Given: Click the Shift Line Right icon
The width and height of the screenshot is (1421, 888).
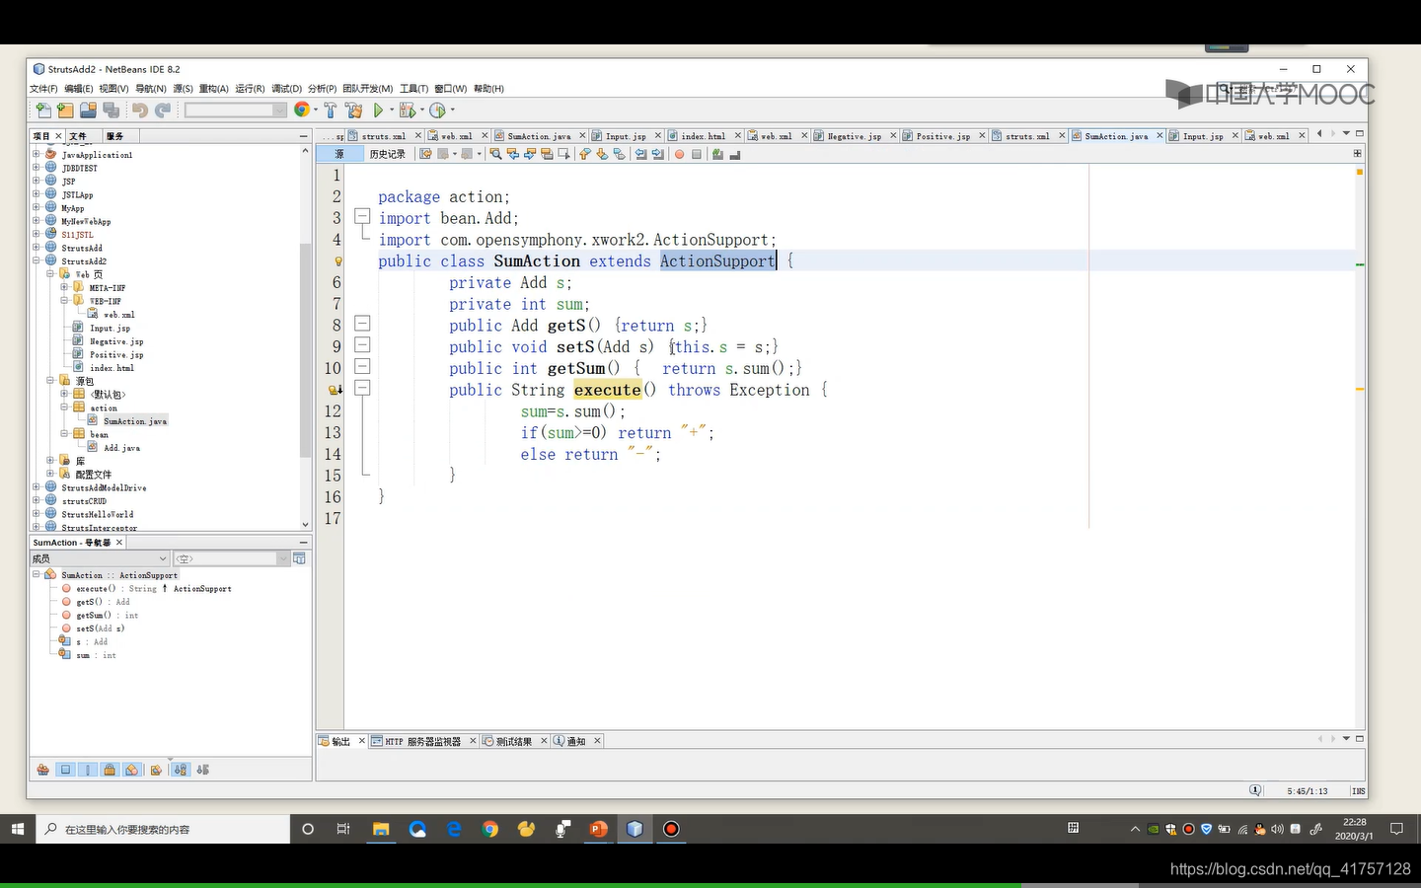Looking at the screenshot, I should point(658,154).
